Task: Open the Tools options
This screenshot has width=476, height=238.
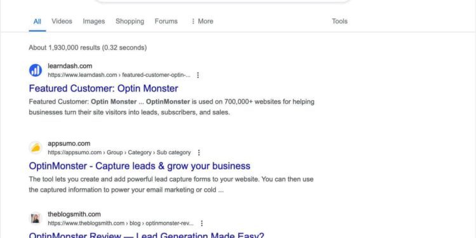Action: (340, 21)
